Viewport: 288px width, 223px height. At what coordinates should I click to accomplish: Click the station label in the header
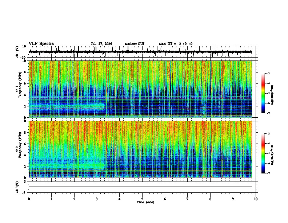tap(135, 44)
